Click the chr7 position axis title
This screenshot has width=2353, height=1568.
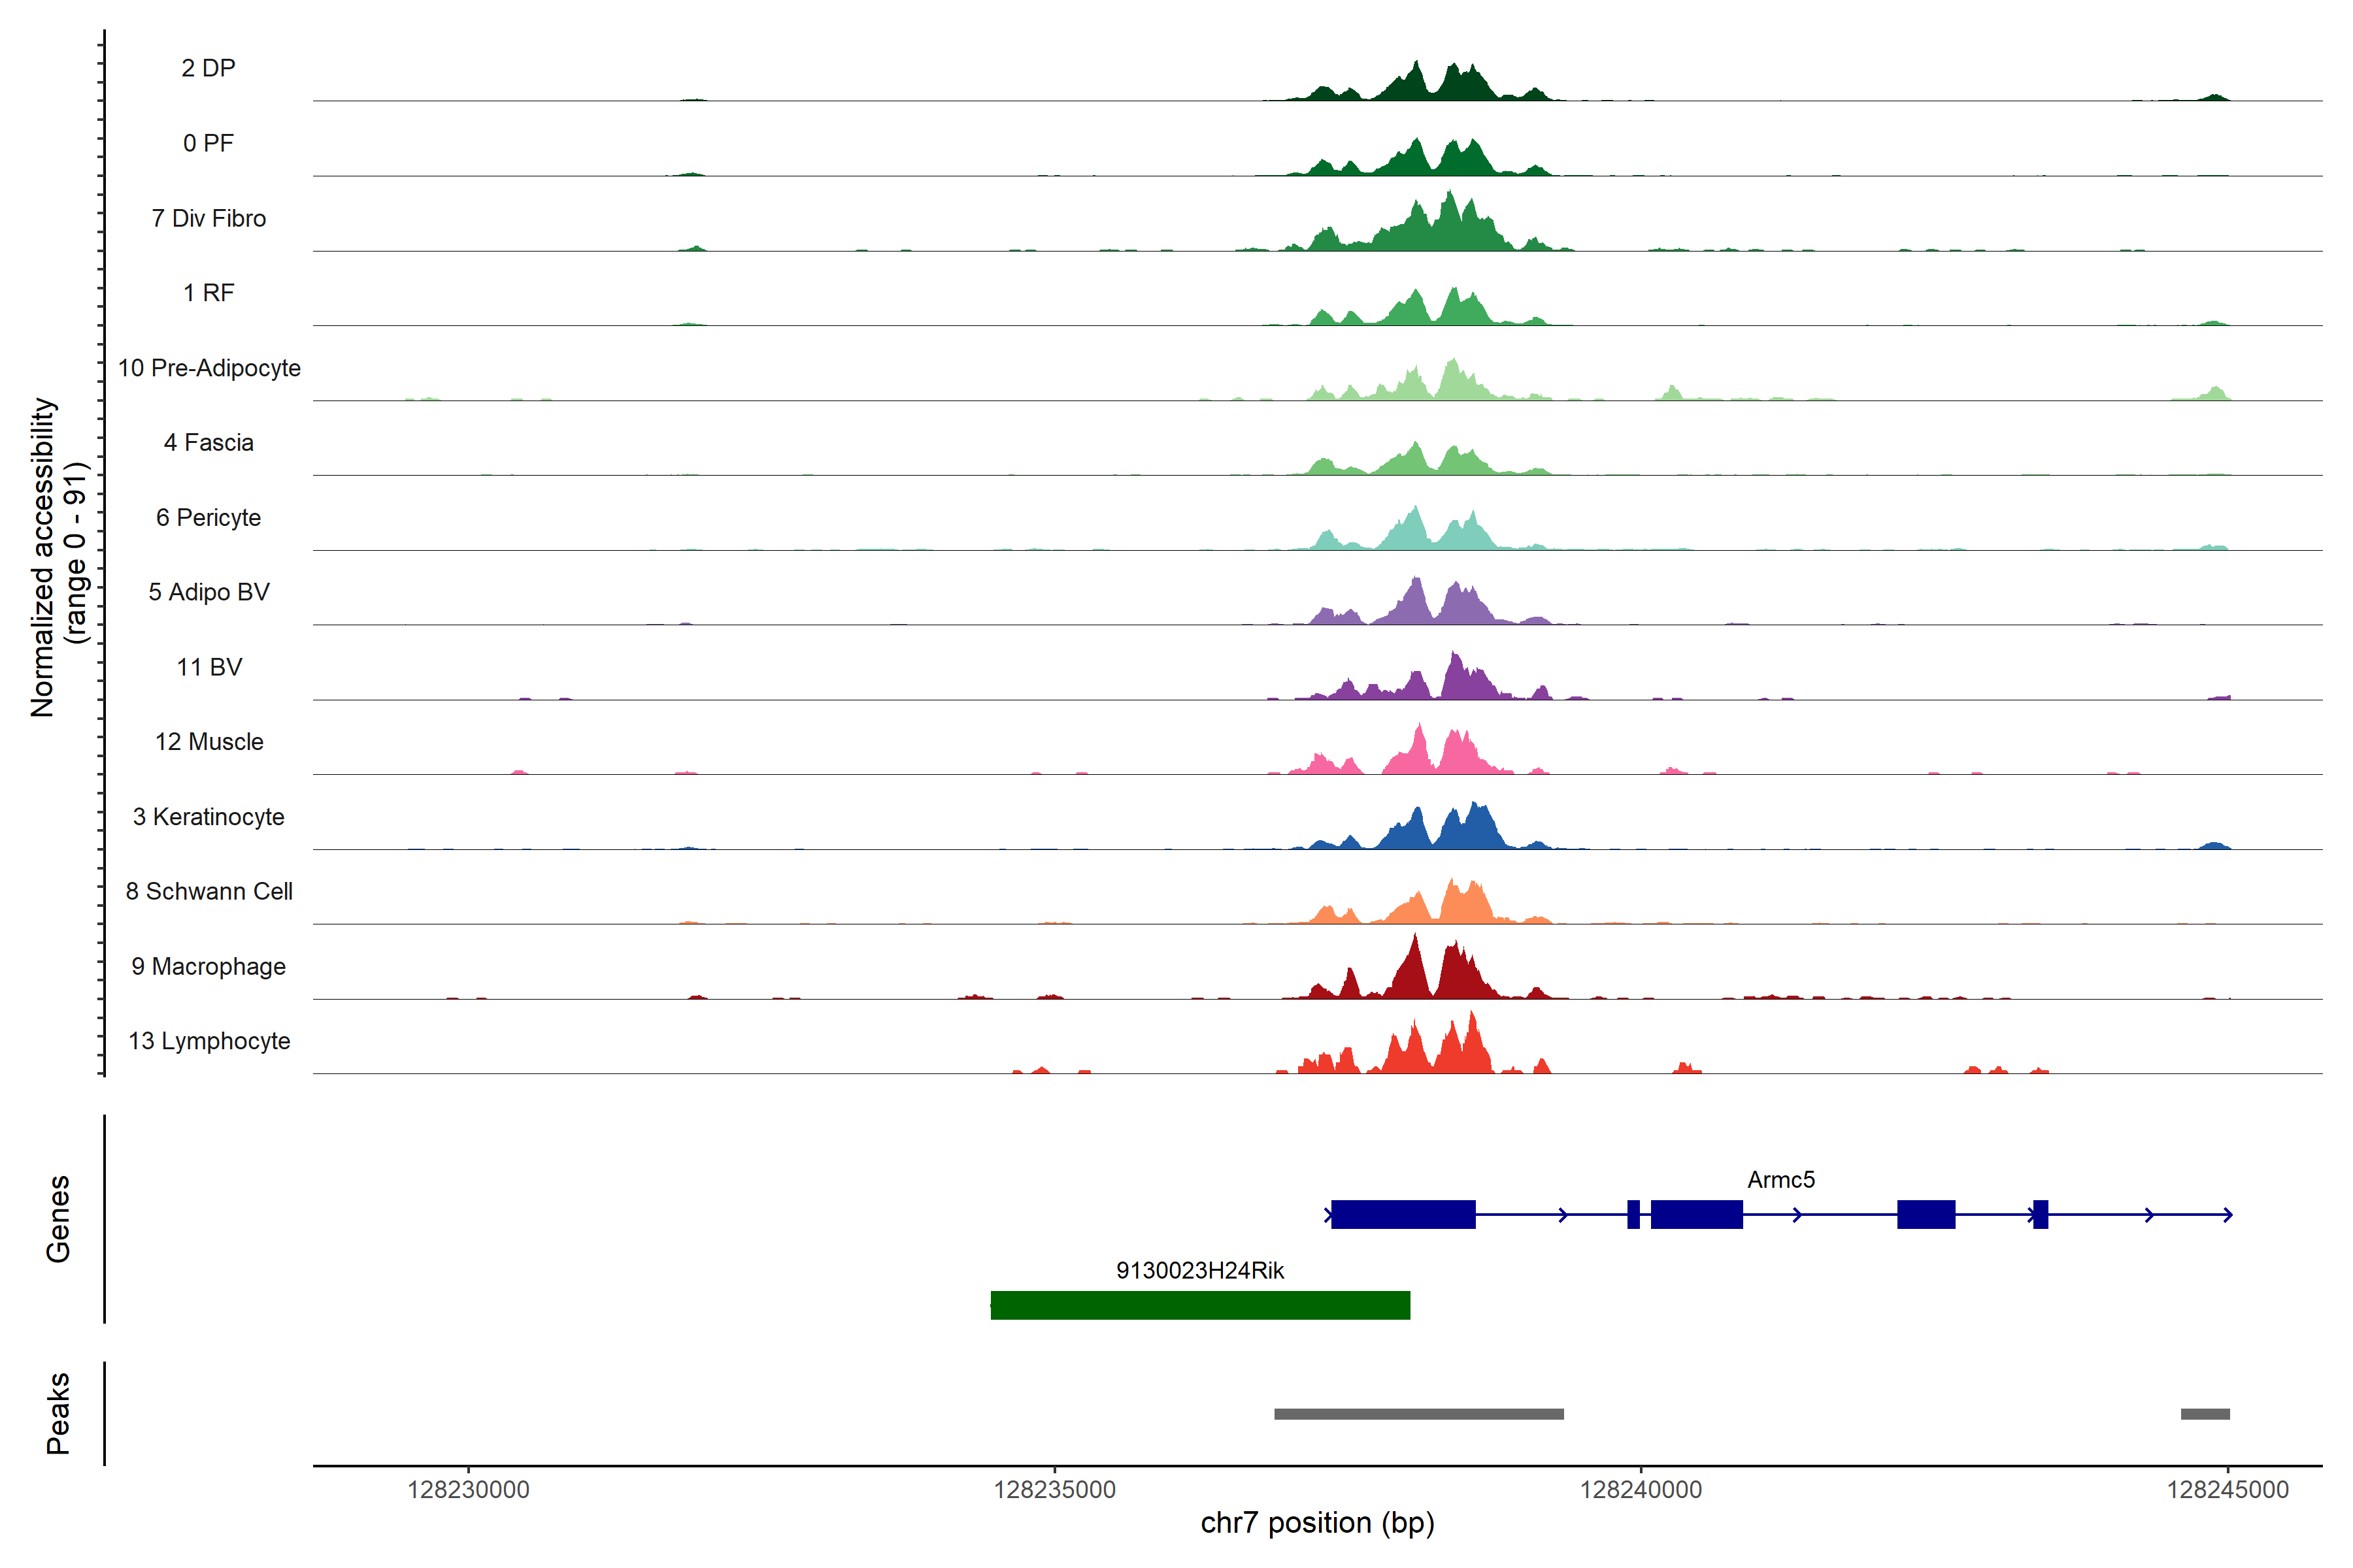pos(1316,1523)
